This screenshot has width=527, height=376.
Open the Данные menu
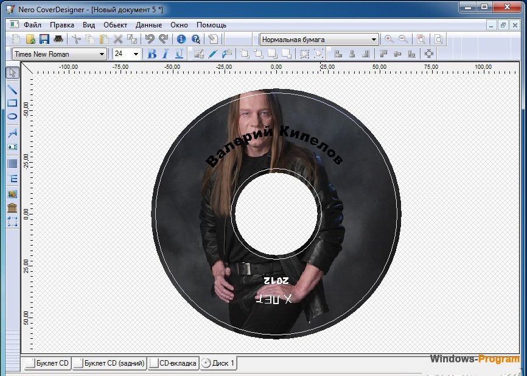[x=148, y=25]
